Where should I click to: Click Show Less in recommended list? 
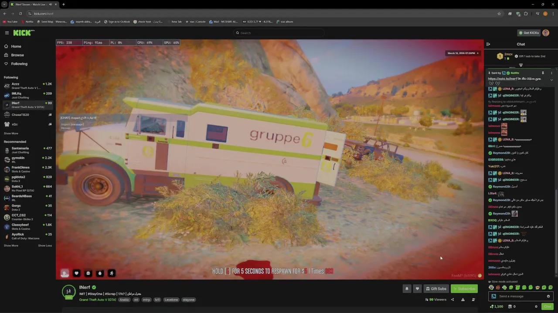(x=45, y=246)
